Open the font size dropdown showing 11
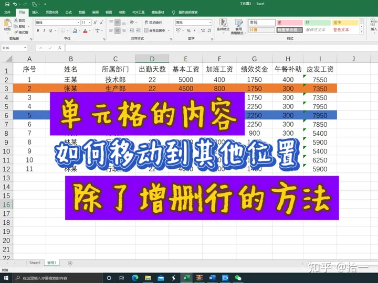Image resolution: width=378 pixels, height=283 pixels. [89, 23]
